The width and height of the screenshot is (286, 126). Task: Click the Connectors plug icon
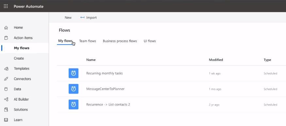[x=6, y=79]
